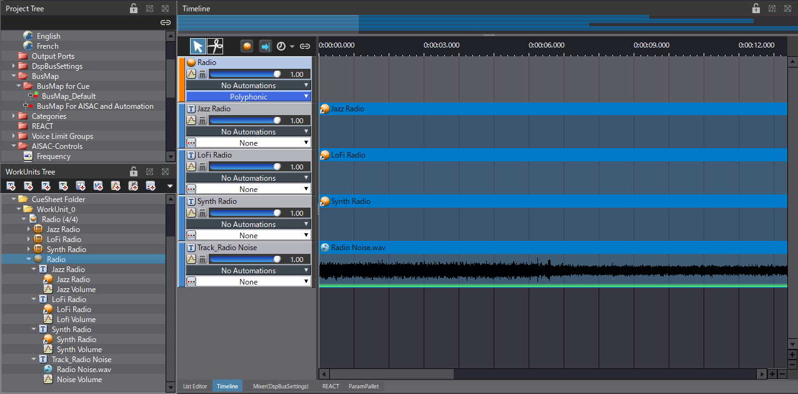This screenshot has height=394, width=798.
Task: Click the link icon in Timeline toolbar
Action: coord(305,46)
